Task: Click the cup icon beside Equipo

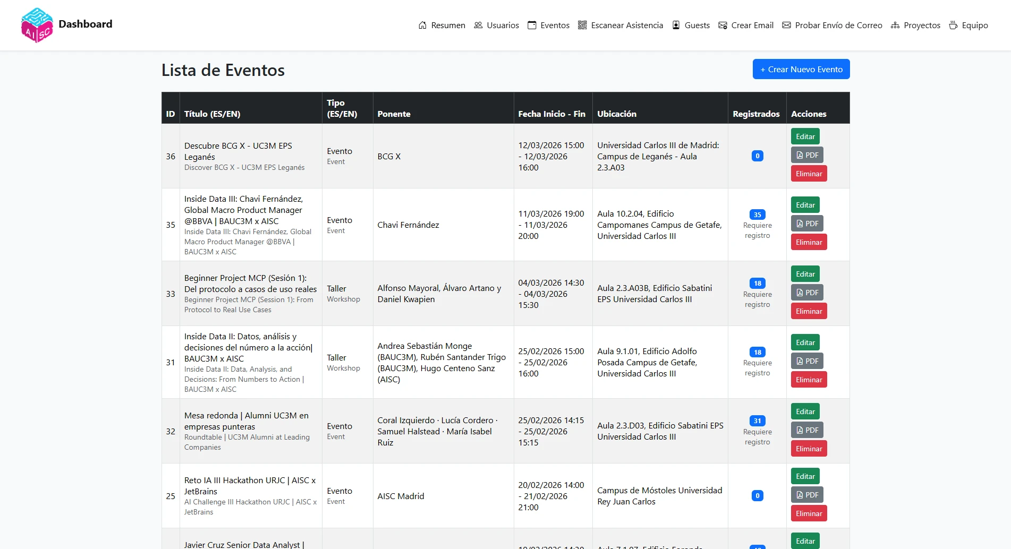Action: [953, 25]
